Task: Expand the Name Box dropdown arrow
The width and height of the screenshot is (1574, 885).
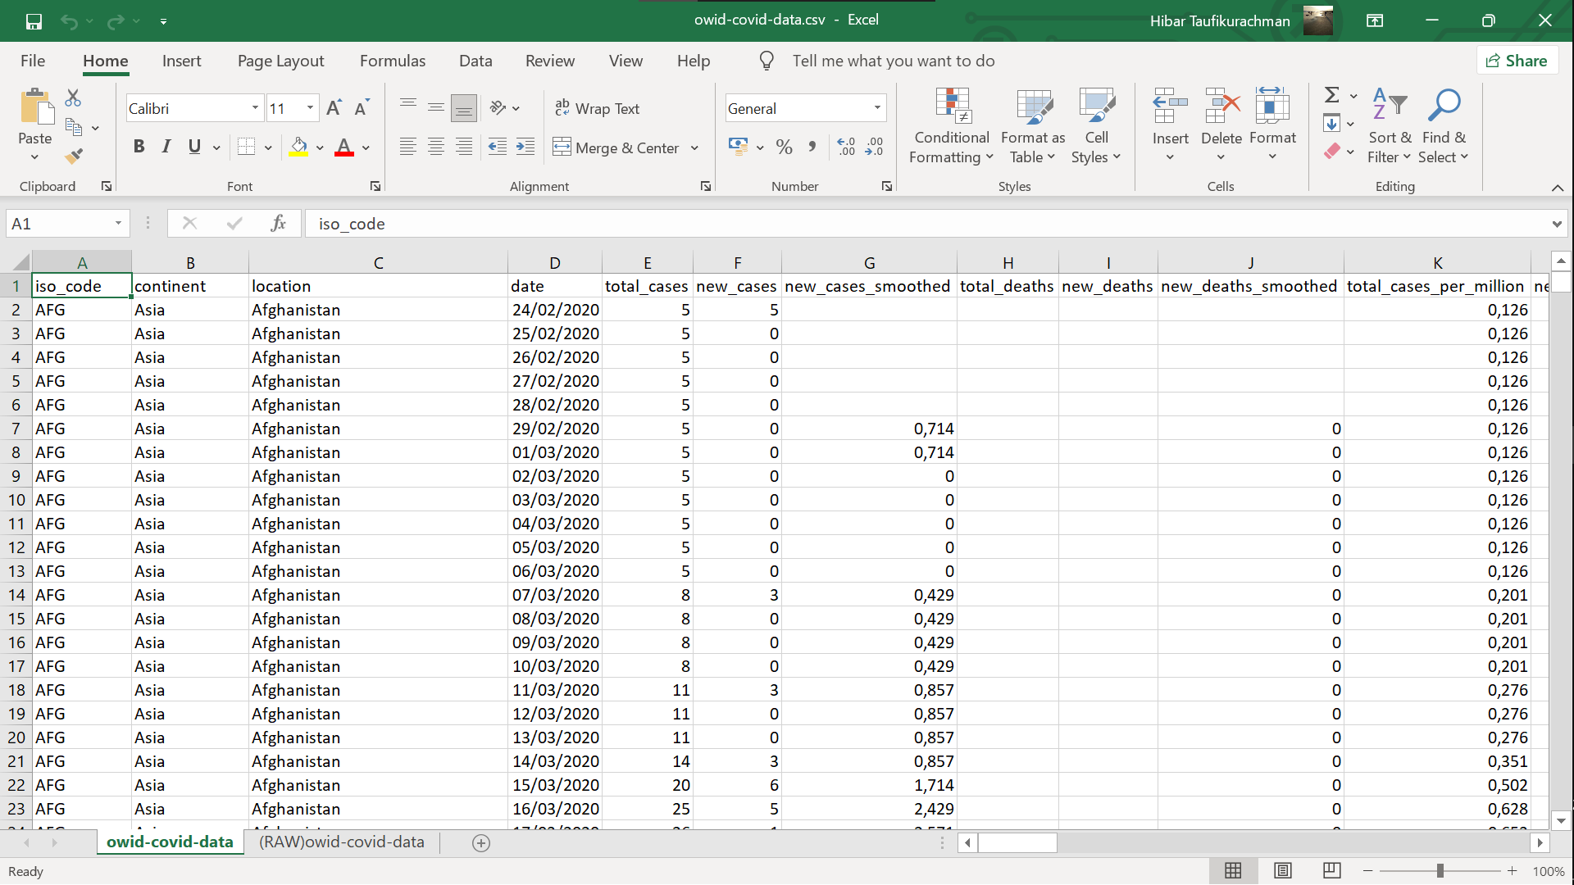Action: coord(118,224)
